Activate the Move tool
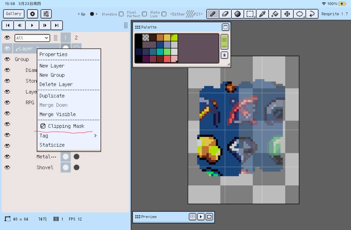The image size is (351, 230). [x=287, y=14]
